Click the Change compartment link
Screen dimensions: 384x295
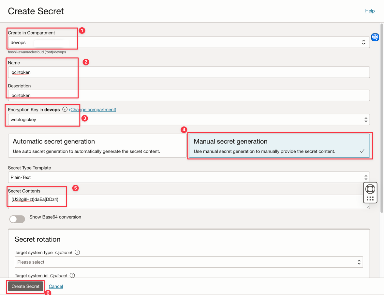[93, 110]
